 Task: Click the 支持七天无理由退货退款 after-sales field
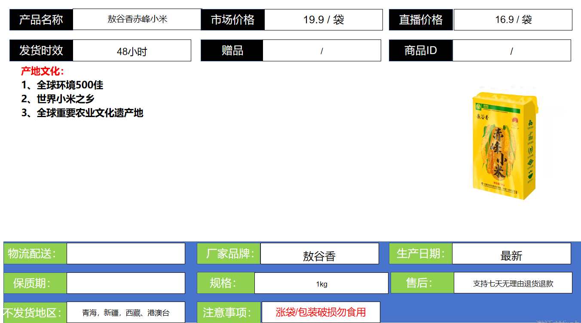[x=513, y=284]
